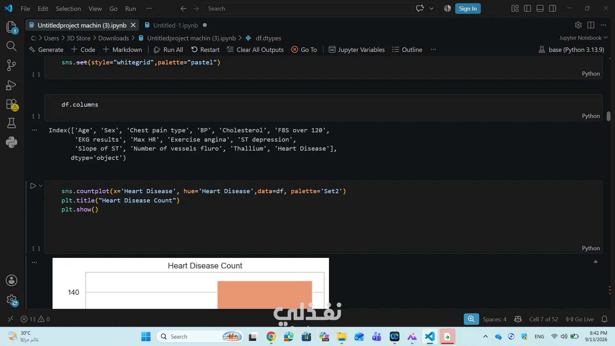615x346 pixels.
Task: Toggle the primary side bar layout
Action: [527, 9]
